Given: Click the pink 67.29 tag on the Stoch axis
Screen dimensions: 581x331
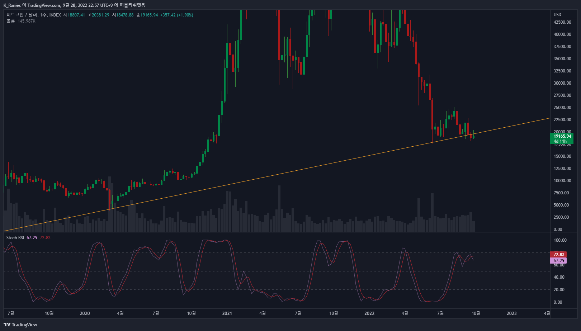Looking at the screenshot, I should (x=558, y=261).
